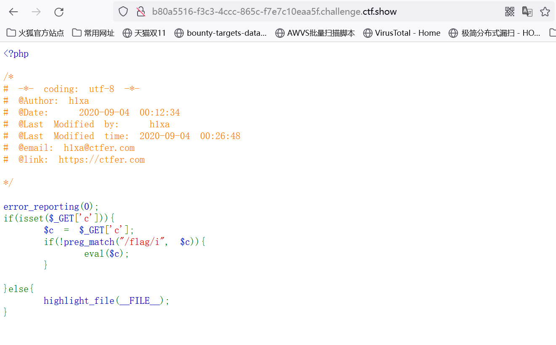Click the eval($c); statement
Image resolution: width=556 pixels, height=345 pixels.
[107, 254]
